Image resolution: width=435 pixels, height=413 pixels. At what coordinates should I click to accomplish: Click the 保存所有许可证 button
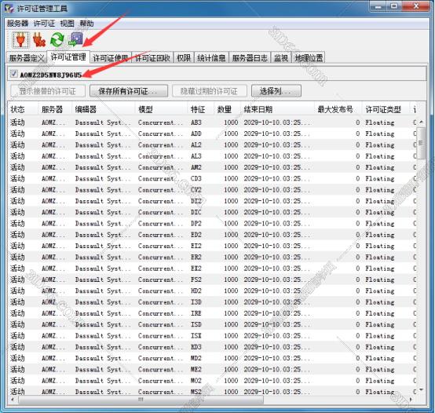point(129,91)
